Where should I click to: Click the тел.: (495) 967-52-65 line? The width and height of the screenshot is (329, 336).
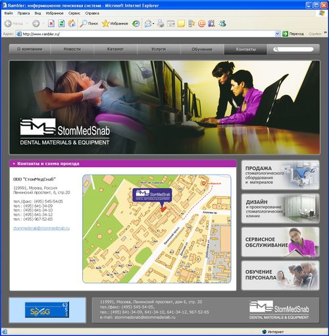tap(33, 219)
